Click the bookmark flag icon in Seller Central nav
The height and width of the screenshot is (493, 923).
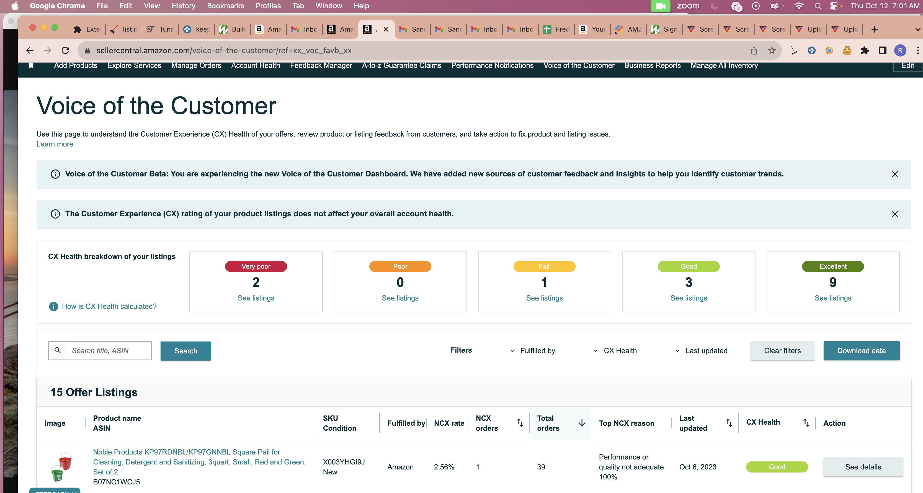(x=31, y=65)
